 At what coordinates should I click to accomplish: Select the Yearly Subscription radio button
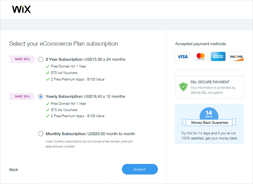click(x=41, y=97)
